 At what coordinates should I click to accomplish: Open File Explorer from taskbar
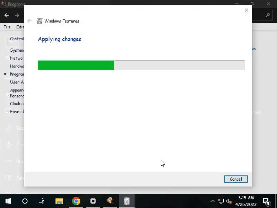(59, 201)
